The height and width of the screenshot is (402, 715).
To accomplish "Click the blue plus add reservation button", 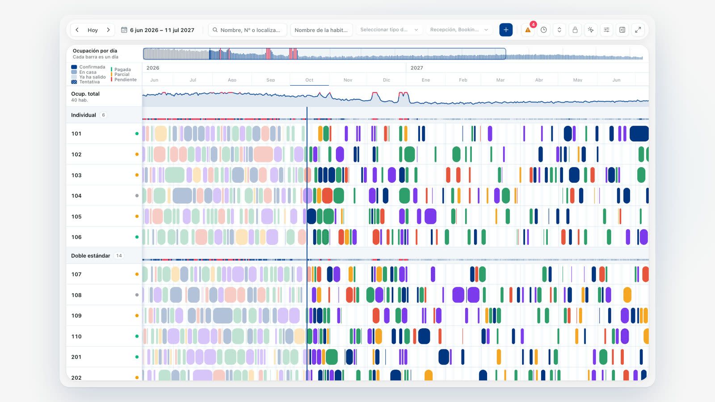I will pyautogui.click(x=506, y=30).
